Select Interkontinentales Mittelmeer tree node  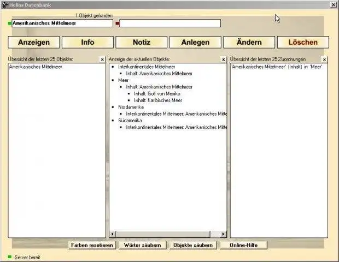[x=147, y=67]
